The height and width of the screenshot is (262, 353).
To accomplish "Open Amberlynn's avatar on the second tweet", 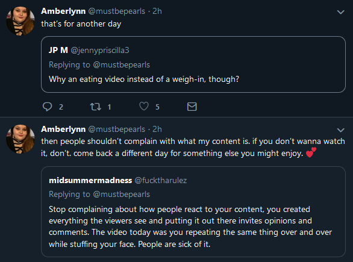I will 20,139.
